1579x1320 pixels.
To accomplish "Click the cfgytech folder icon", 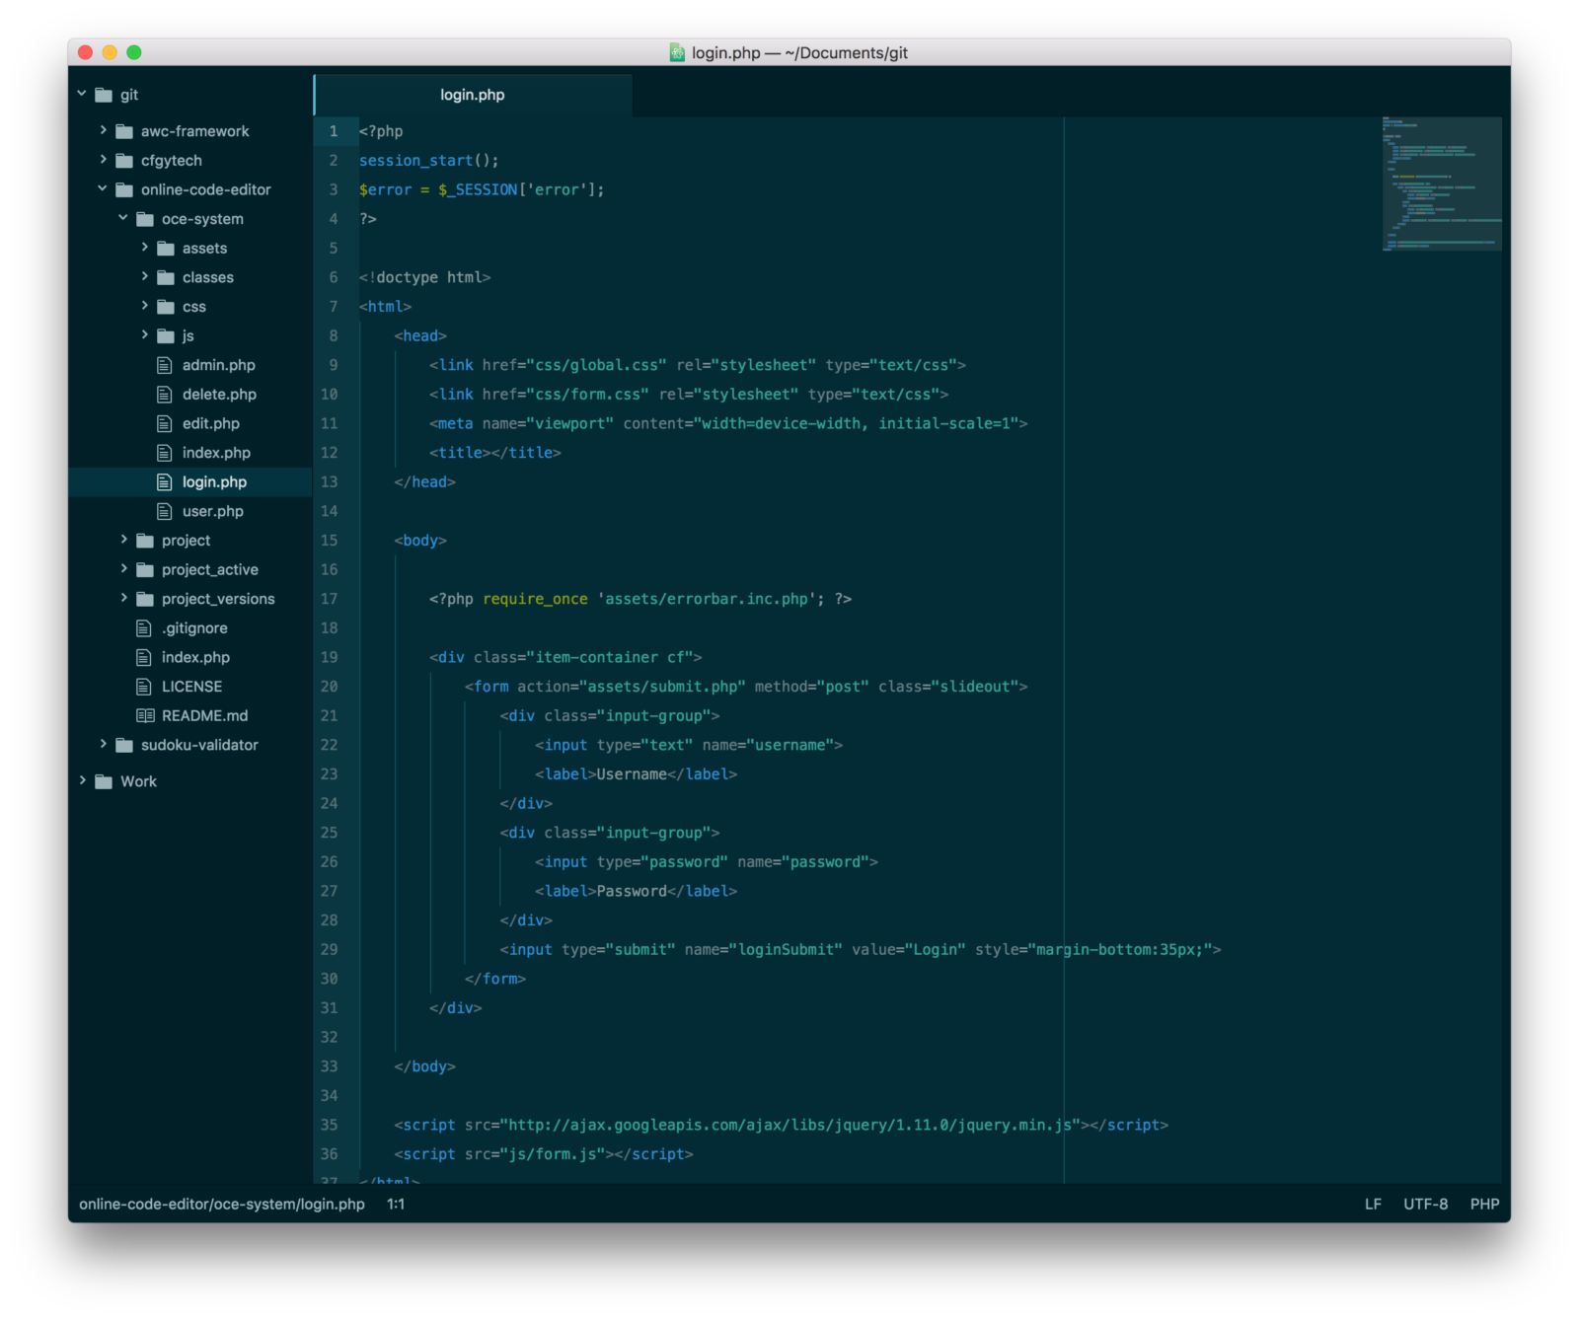I will pyautogui.click(x=124, y=161).
